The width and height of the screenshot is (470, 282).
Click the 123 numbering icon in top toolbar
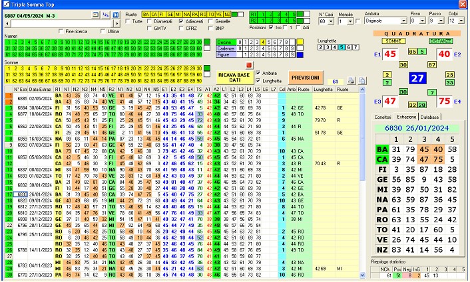105,15
